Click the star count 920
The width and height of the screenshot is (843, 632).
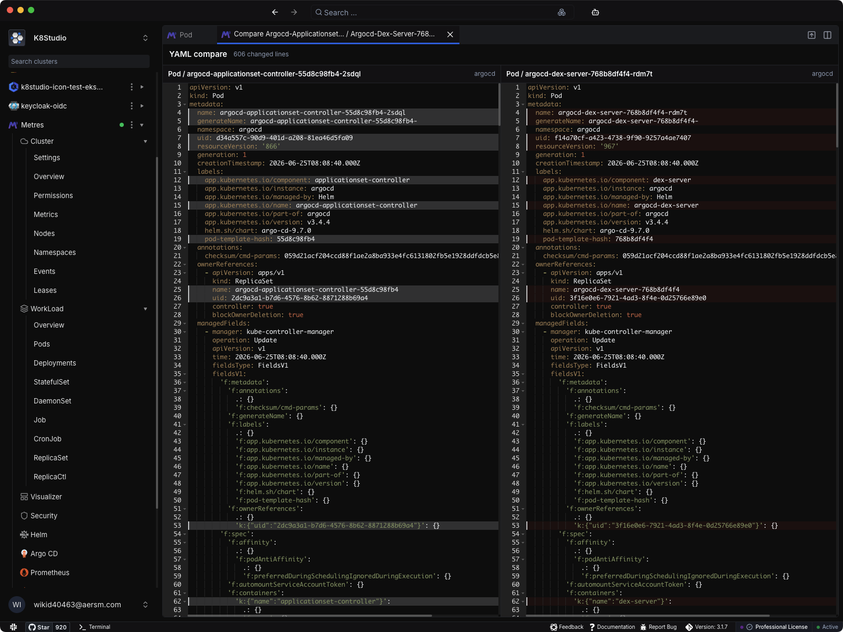click(x=61, y=627)
